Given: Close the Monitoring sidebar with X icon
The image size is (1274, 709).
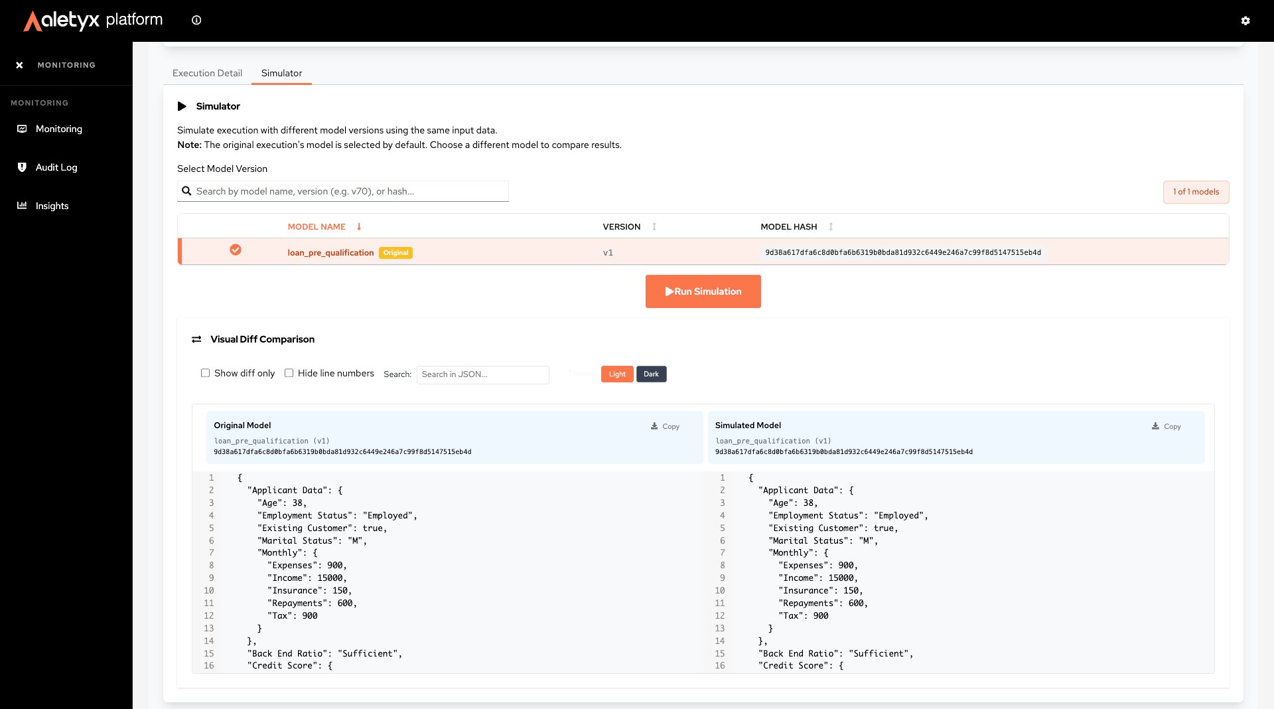Looking at the screenshot, I should pyautogui.click(x=19, y=65).
